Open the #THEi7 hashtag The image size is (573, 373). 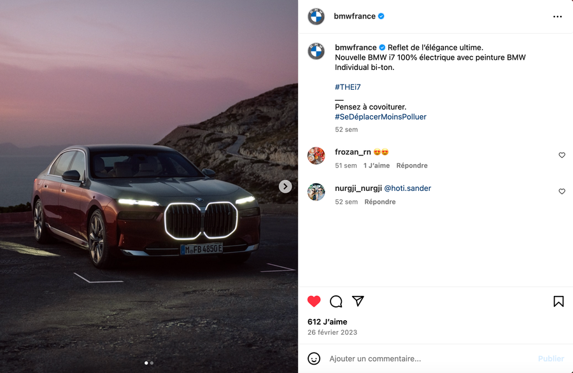pyautogui.click(x=348, y=87)
